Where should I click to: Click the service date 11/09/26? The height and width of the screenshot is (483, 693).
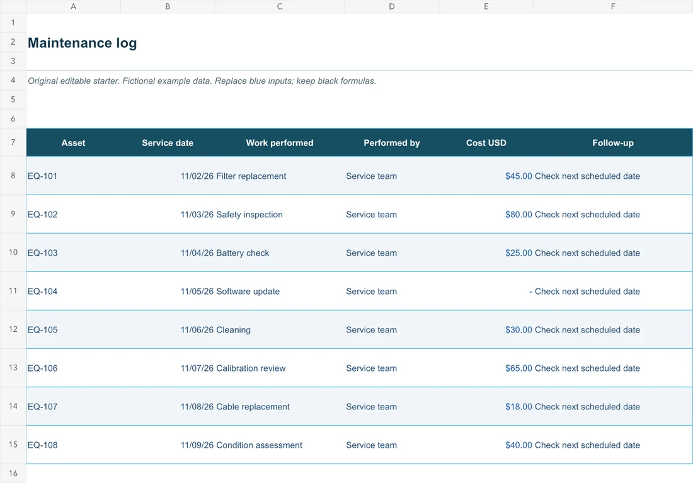pos(197,445)
